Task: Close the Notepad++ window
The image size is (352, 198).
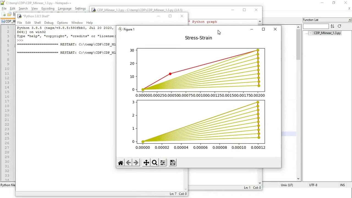Action: pos(346,3)
